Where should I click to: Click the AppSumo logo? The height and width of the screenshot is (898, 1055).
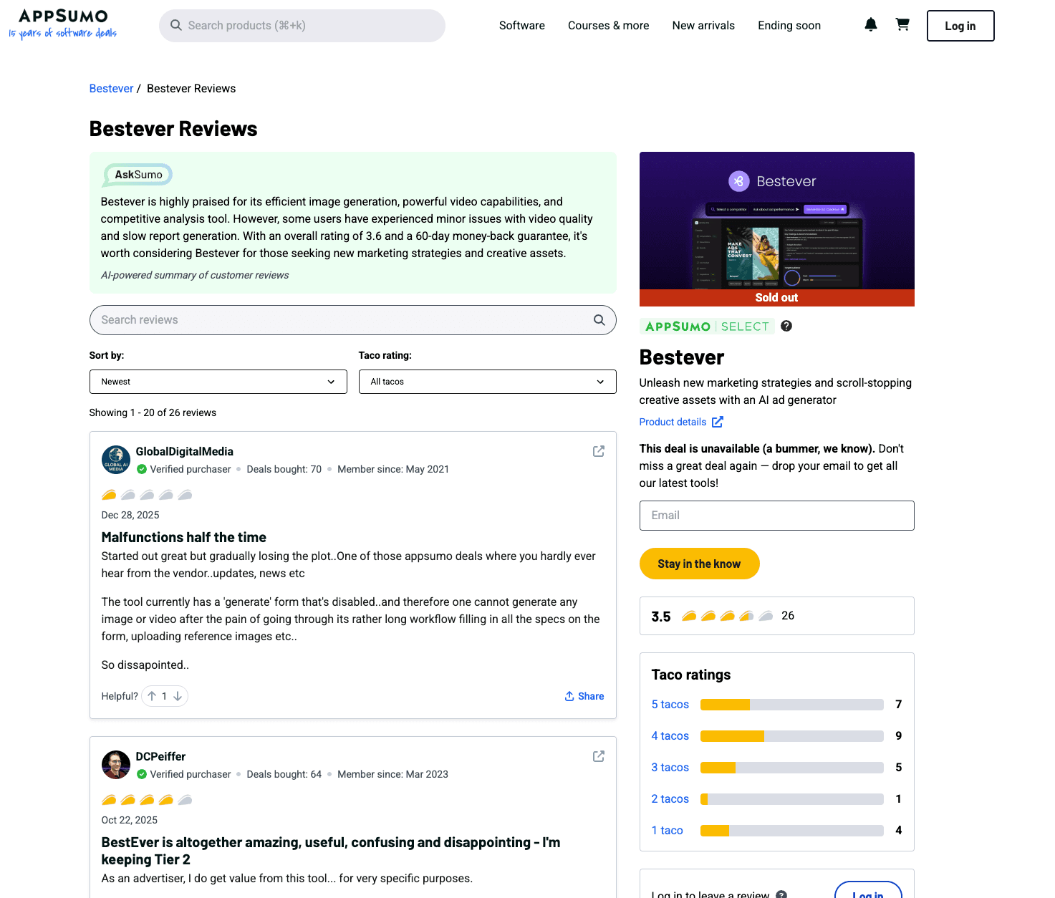63,24
